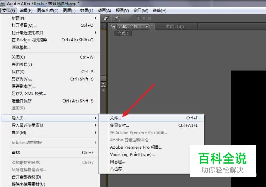The image size is (266, 187).
Task: Choose 关闭项目(J) menu item
Action: pos(50,65)
